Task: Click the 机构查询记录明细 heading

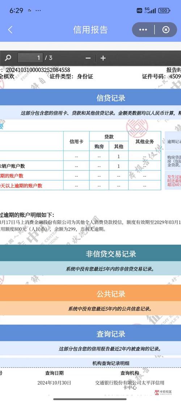Action: [x=111, y=363]
